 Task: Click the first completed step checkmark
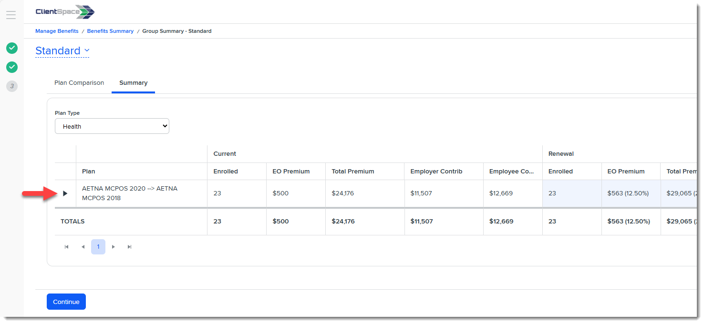pyautogui.click(x=12, y=48)
